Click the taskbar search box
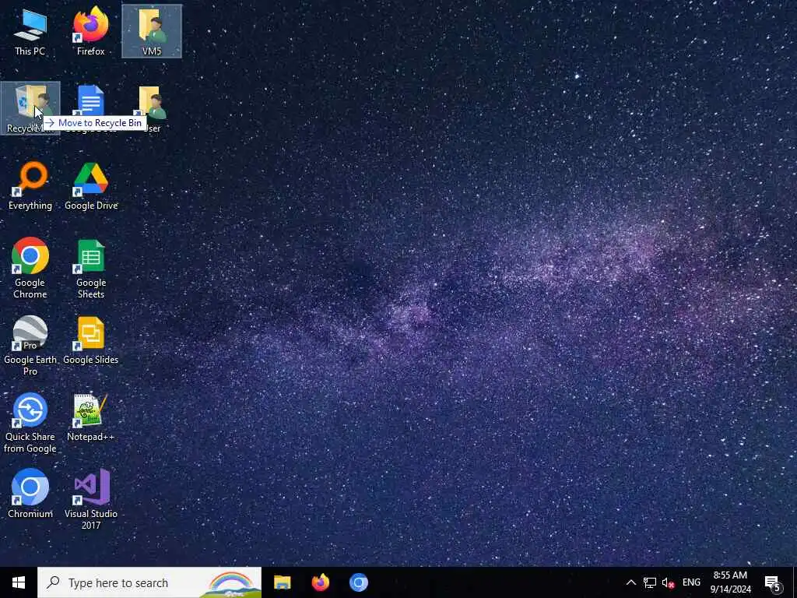 click(149, 582)
